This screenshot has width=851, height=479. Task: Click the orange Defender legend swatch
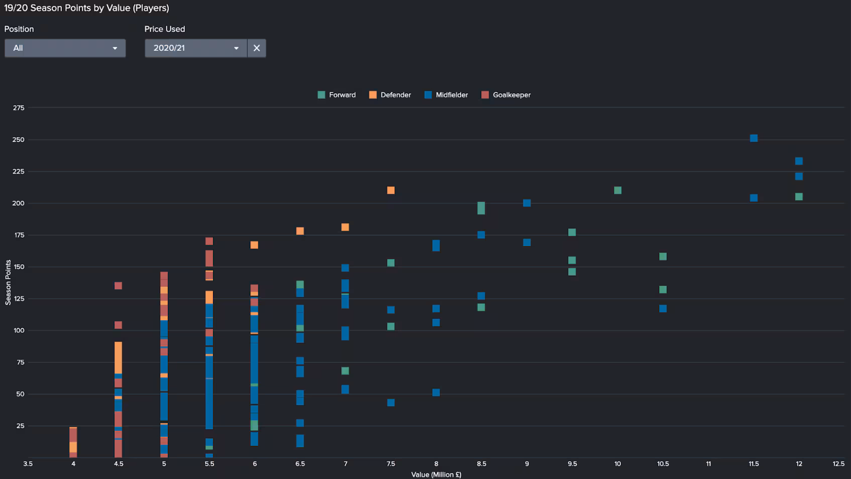pyautogui.click(x=373, y=95)
